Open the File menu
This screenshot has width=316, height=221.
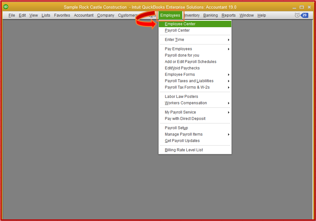pyautogui.click(x=12, y=15)
